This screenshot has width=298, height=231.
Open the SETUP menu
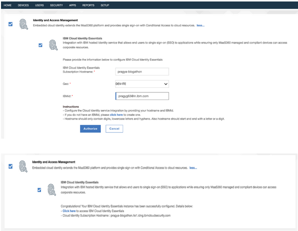click(x=105, y=5)
